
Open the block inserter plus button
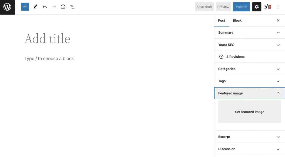(x=25, y=7)
